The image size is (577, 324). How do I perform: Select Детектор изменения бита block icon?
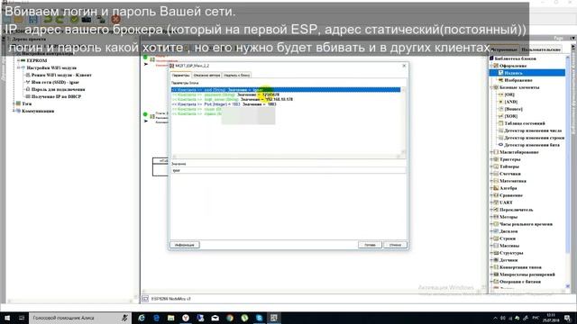[500, 145]
